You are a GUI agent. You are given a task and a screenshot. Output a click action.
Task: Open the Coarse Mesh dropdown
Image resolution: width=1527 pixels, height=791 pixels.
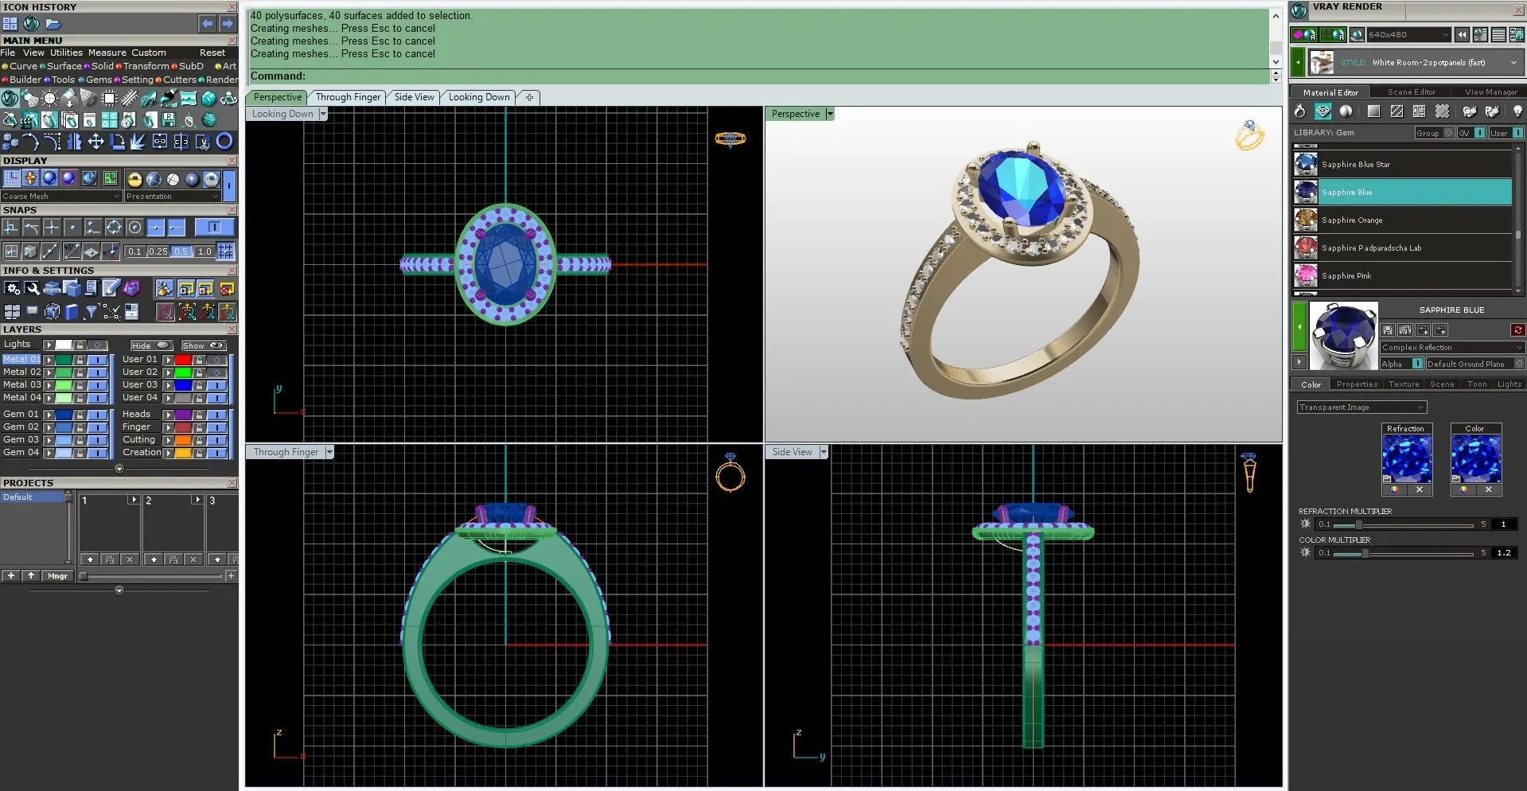(62, 197)
